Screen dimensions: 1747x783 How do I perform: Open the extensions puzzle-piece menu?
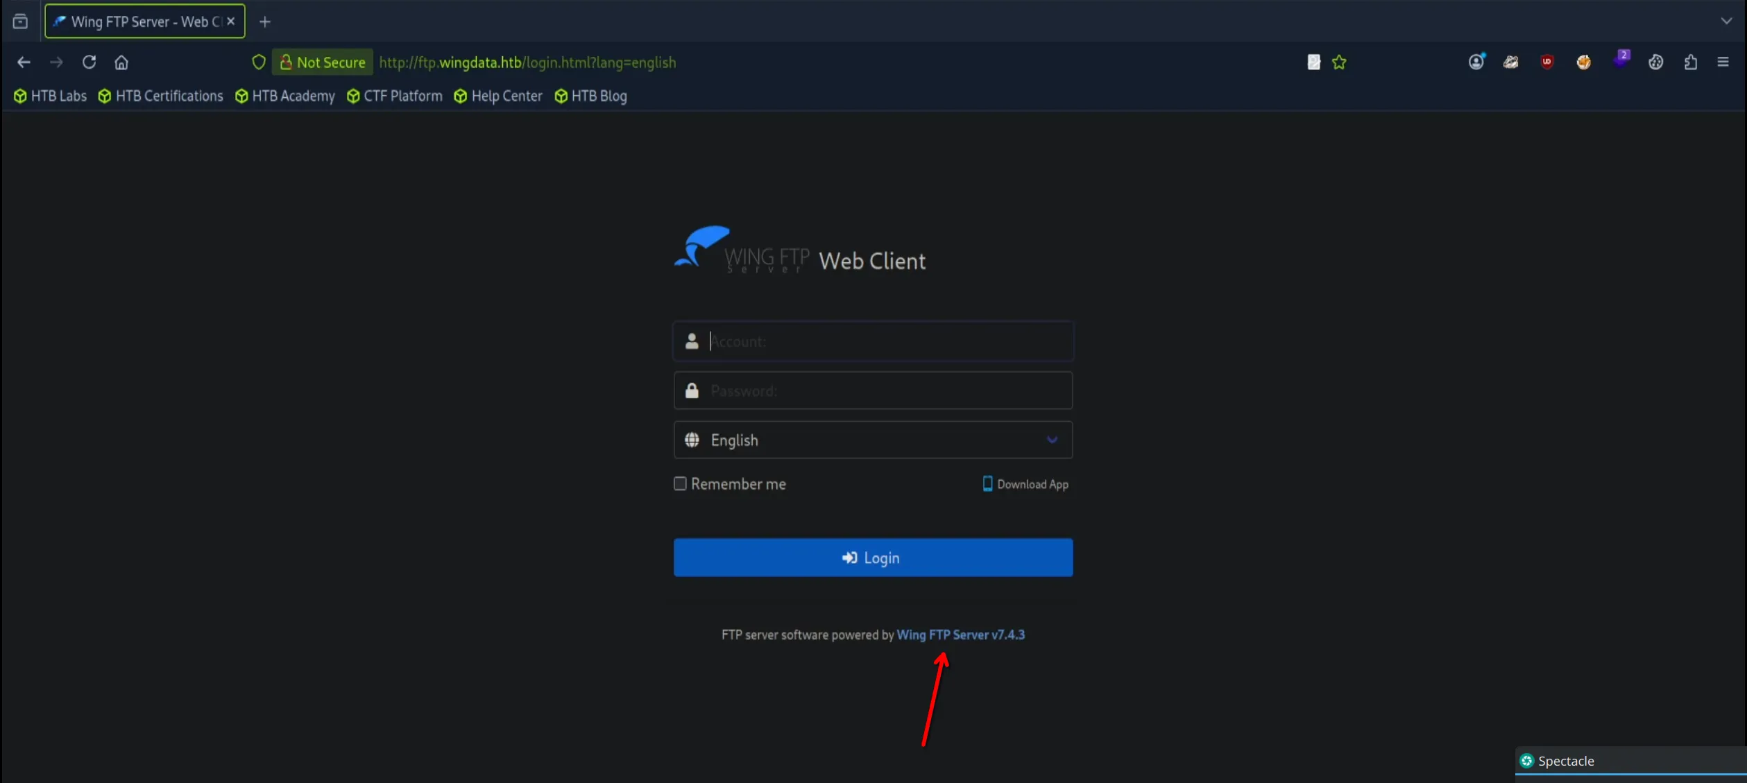[1691, 62]
